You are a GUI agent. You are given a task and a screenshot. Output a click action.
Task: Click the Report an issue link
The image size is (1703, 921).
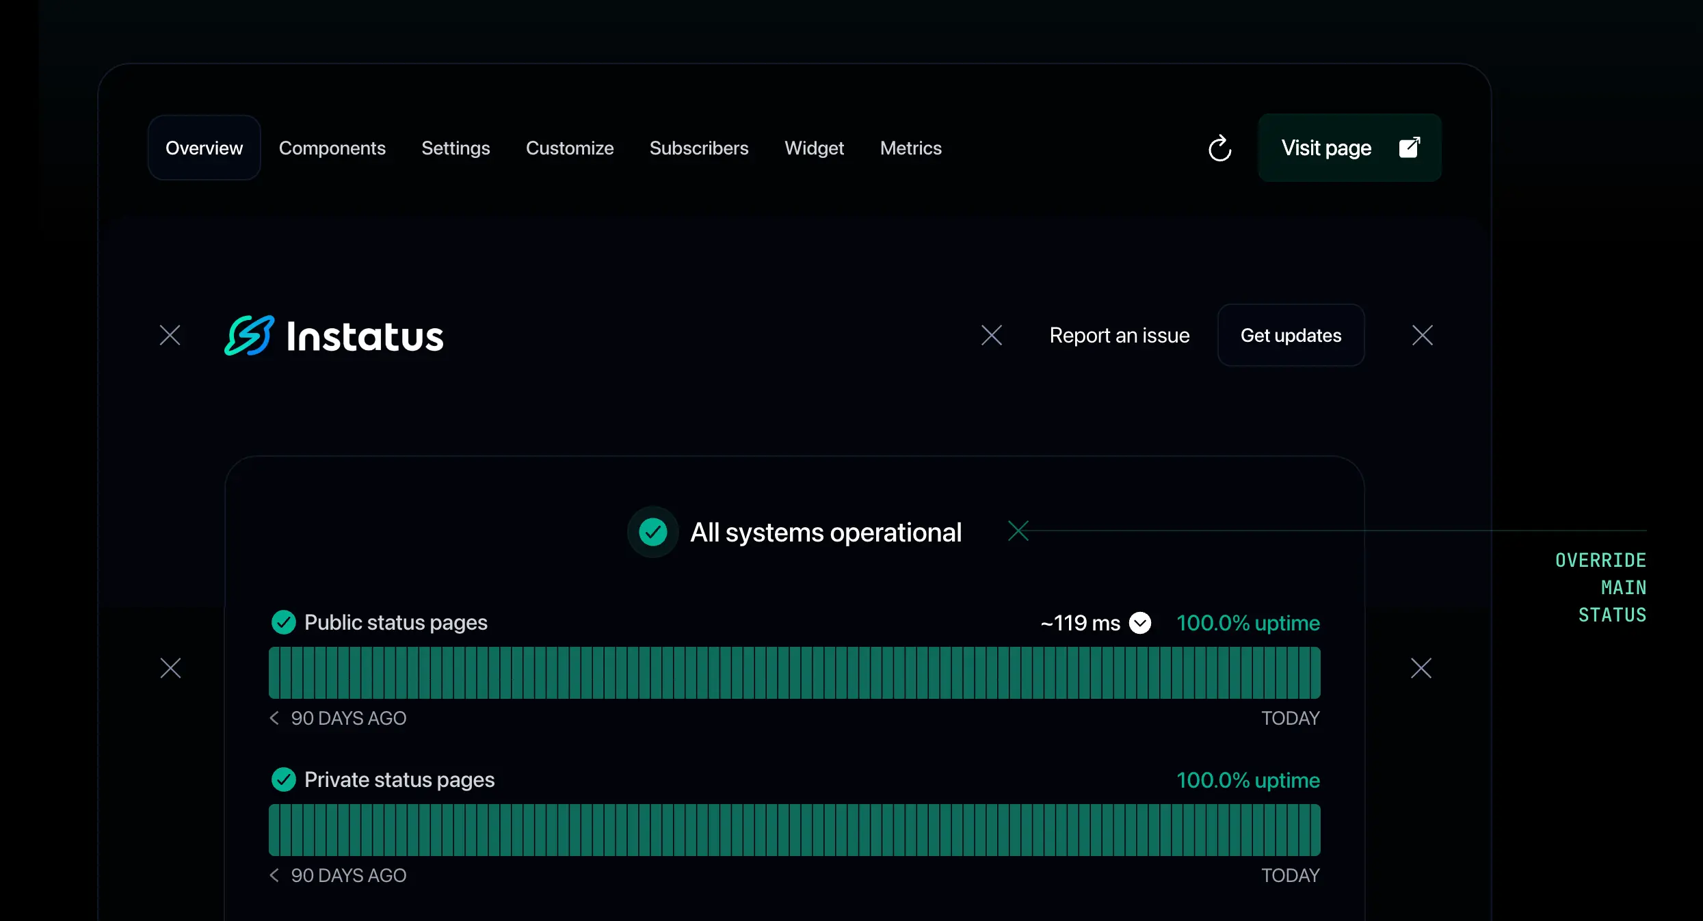[x=1119, y=336]
